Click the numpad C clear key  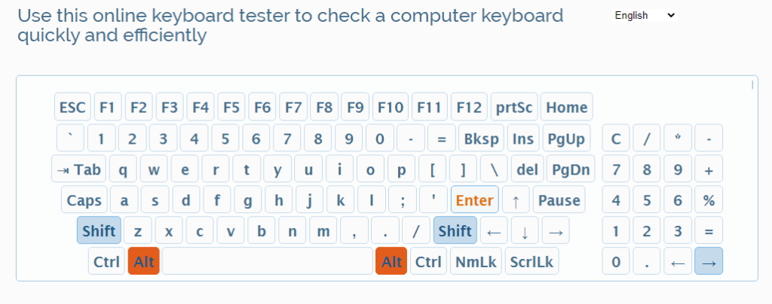click(x=616, y=138)
